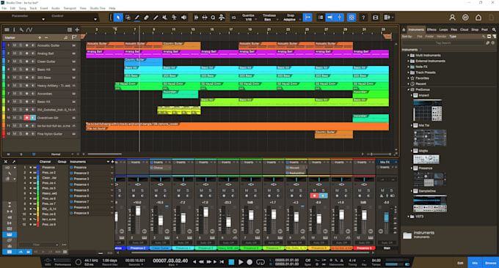Select the Eraser tool
Screen dimensions: 499x268
click(x=146, y=18)
